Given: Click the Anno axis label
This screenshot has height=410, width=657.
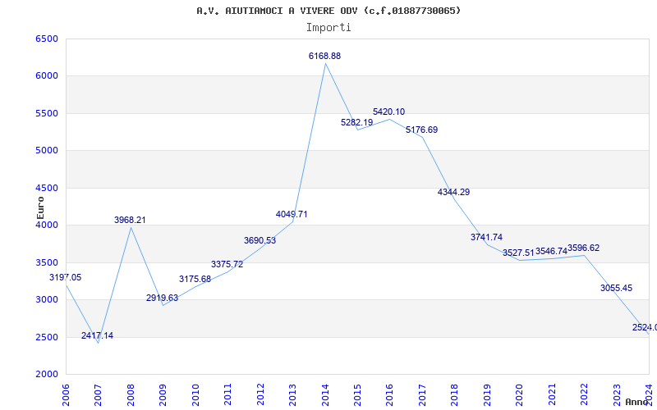Looking at the screenshot, I should point(636,402).
